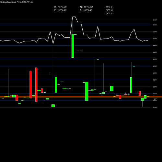Click the OC: 0 readout

click(x=109, y=7)
